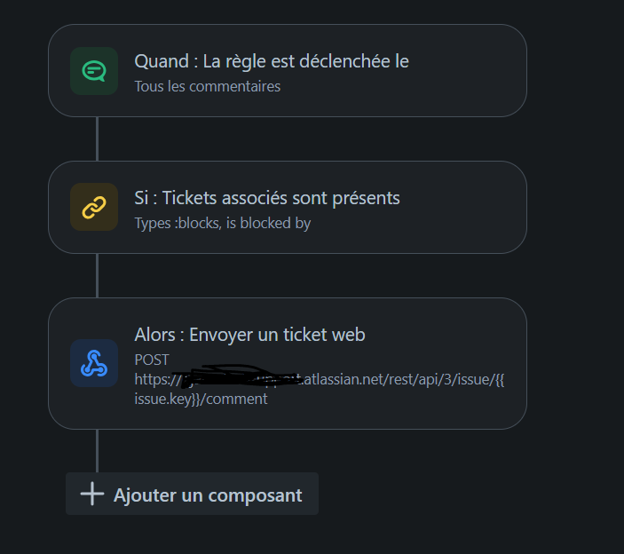Click connector line between Si and Alors

[x=97, y=275]
